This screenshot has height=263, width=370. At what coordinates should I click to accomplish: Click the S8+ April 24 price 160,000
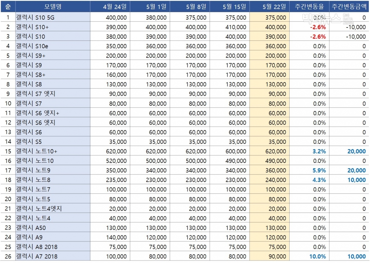tap(116, 75)
